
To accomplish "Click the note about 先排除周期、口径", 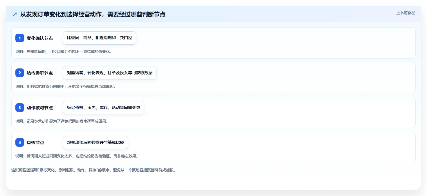I will click(x=64, y=52).
